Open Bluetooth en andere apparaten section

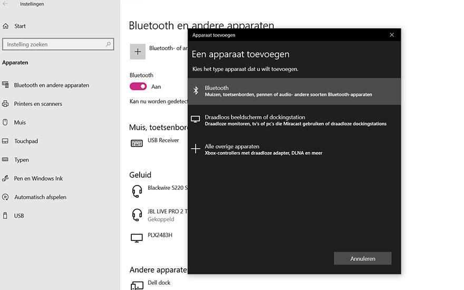coord(52,85)
